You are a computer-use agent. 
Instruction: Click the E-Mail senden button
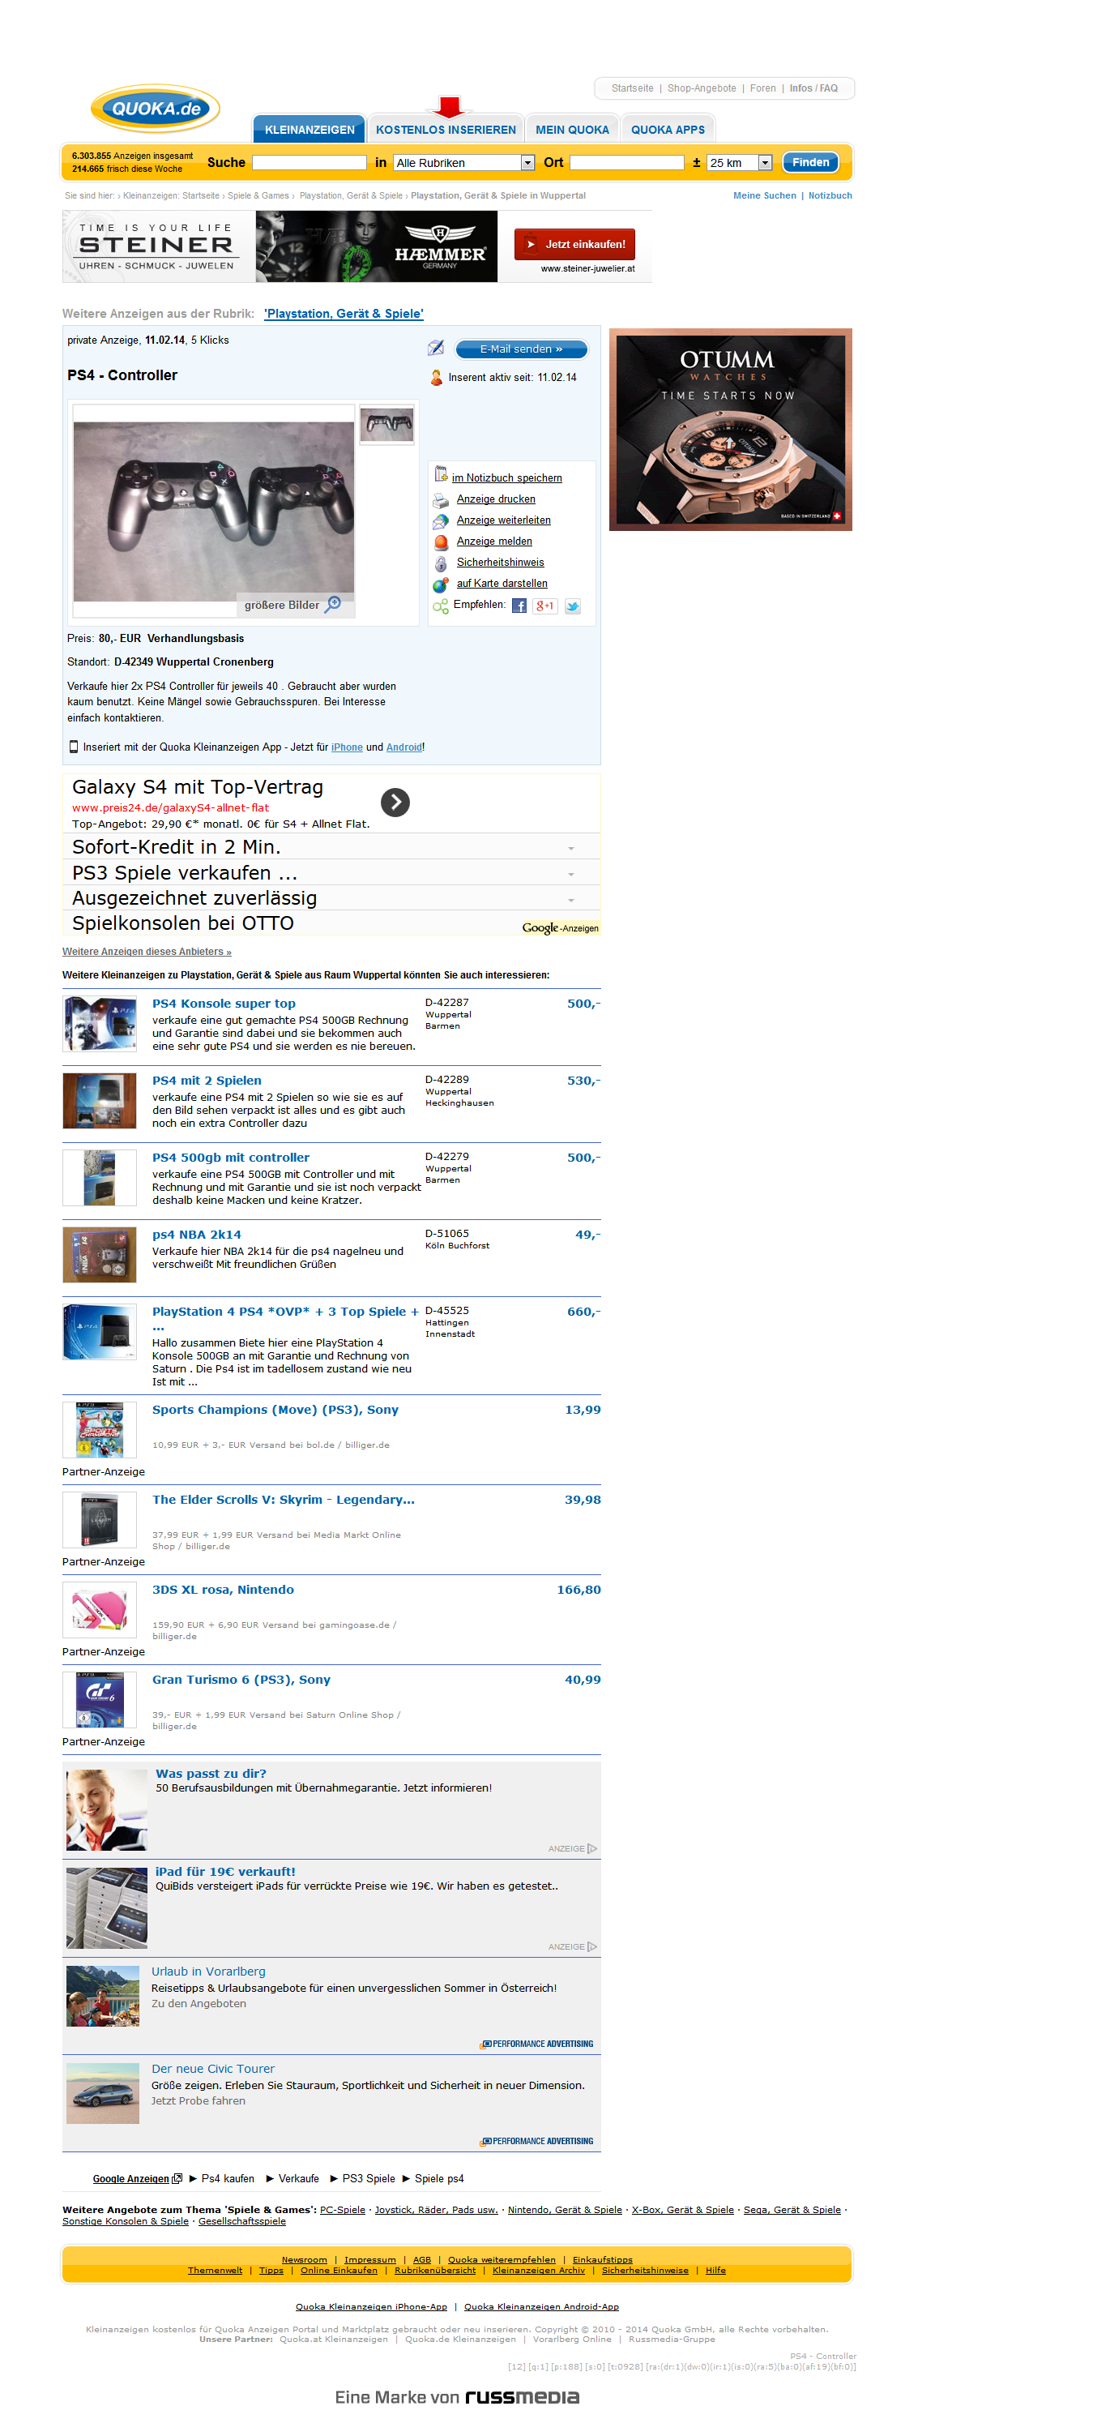pyautogui.click(x=522, y=349)
